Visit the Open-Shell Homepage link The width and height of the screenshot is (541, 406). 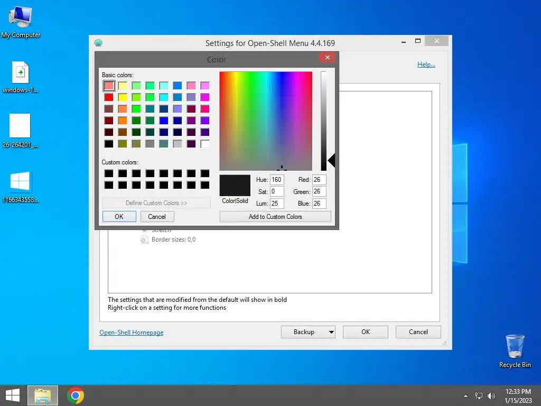point(131,332)
